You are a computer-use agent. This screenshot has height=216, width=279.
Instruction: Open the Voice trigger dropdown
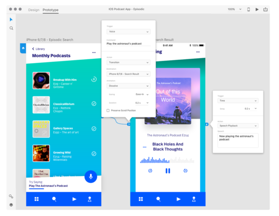coord(129,31)
